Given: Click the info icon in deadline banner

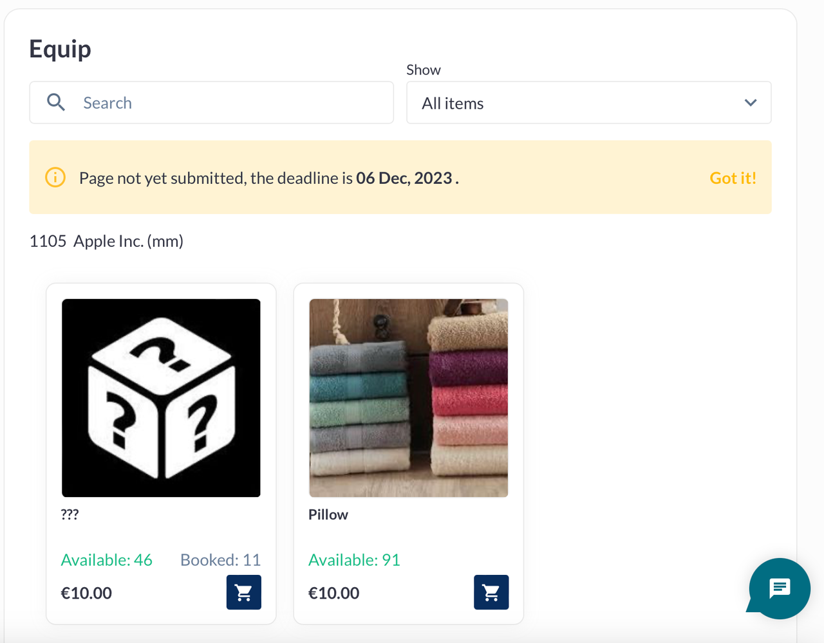Looking at the screenshot, I should [x=55, y=177].
